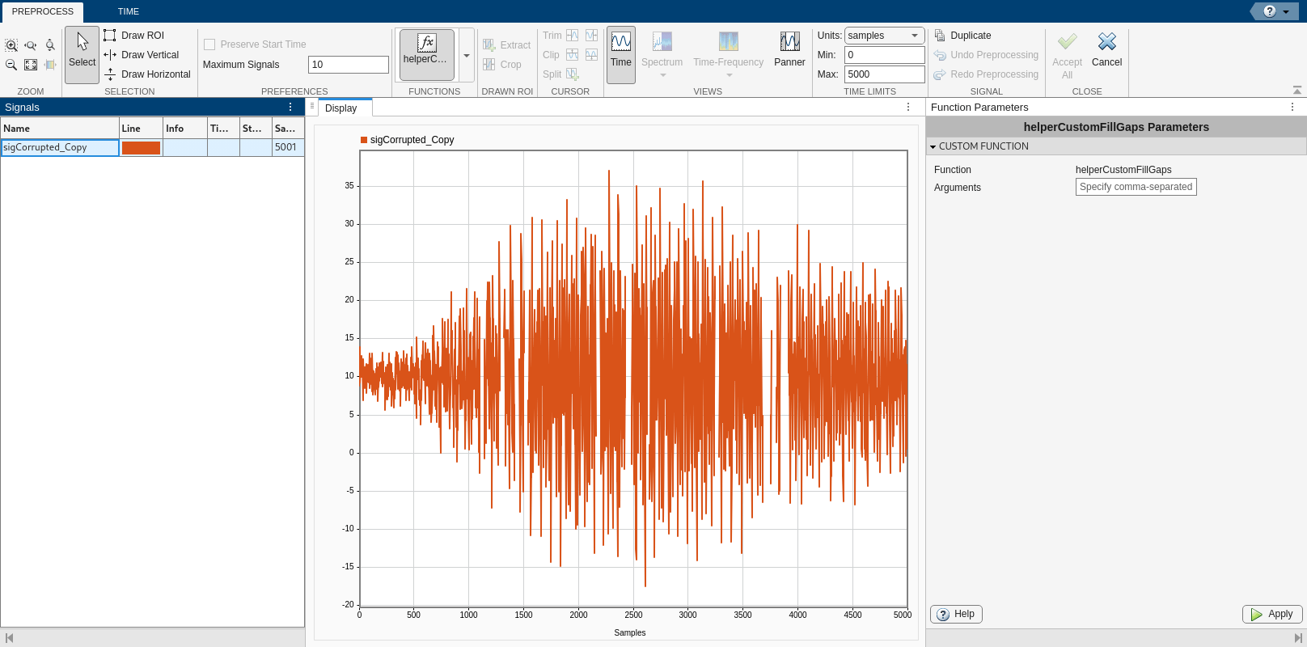Switch to the TIME tab
This screenshot has height=647, width=1307.
pos(129,11)
